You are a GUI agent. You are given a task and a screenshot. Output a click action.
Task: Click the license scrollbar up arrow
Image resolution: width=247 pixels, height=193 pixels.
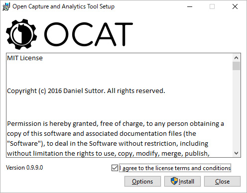point(236,58)
